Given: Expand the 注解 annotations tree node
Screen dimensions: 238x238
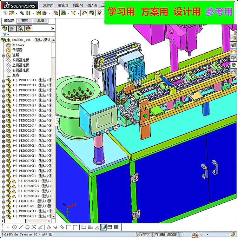Looking at the screenshot, I should coord(3,56).
